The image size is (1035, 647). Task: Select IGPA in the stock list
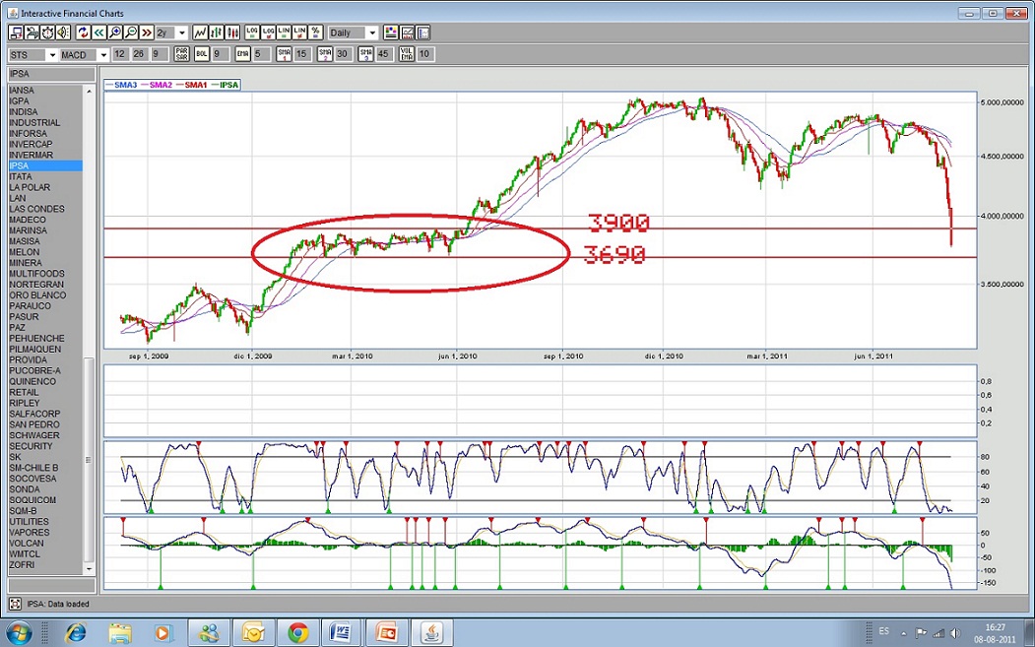pyautogui.click(x=45, y=101)
